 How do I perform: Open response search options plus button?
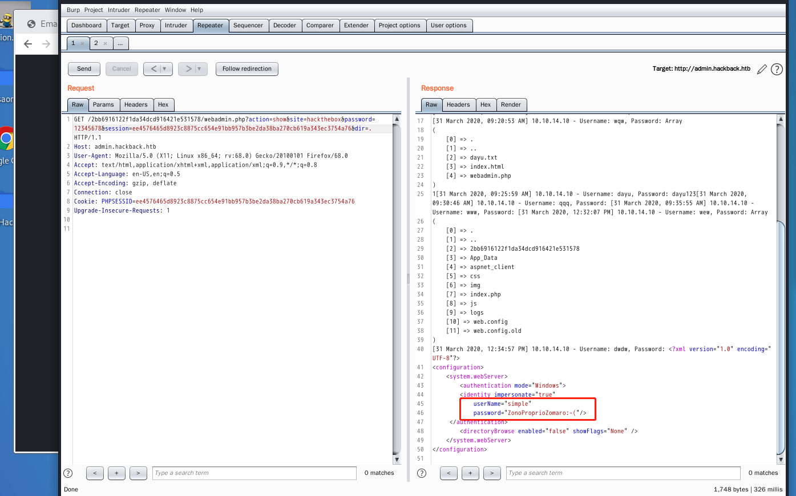(470, 473)
